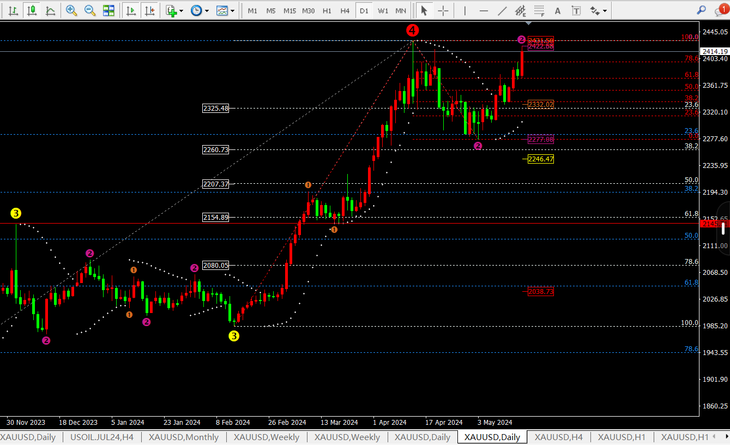Open the first XAUUSD,Weekly tab
This screenshot has height=445, width=730.
click(267, 437)
